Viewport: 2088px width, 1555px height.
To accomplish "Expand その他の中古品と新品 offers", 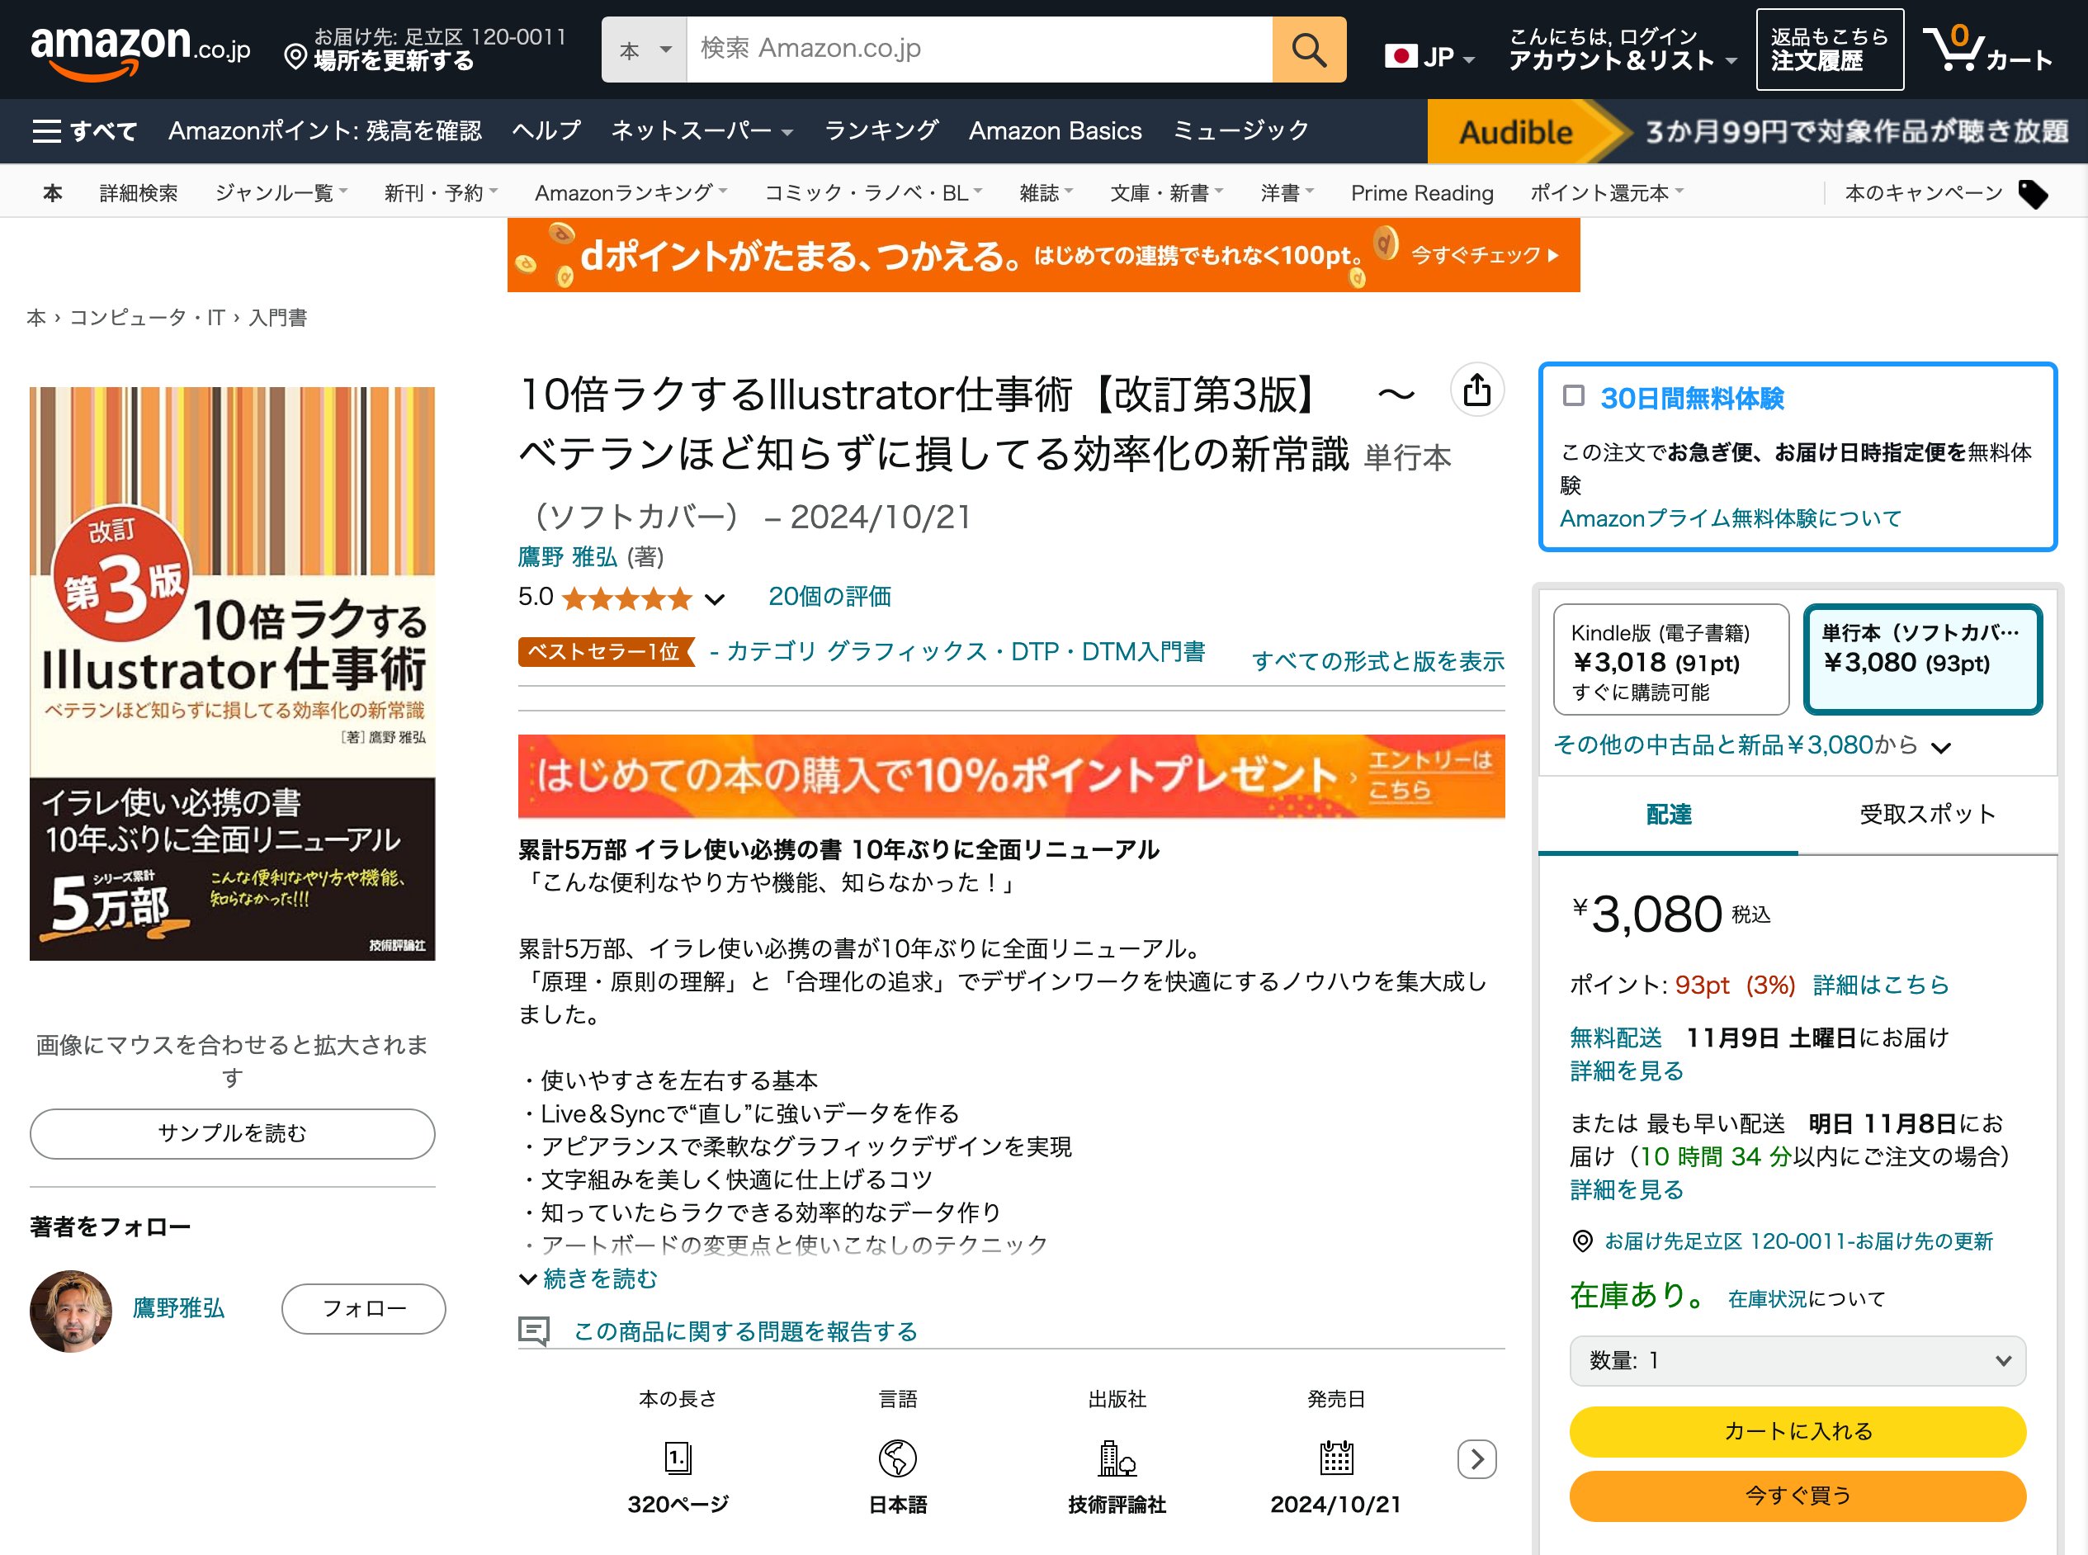I will tap(1752, 745).
